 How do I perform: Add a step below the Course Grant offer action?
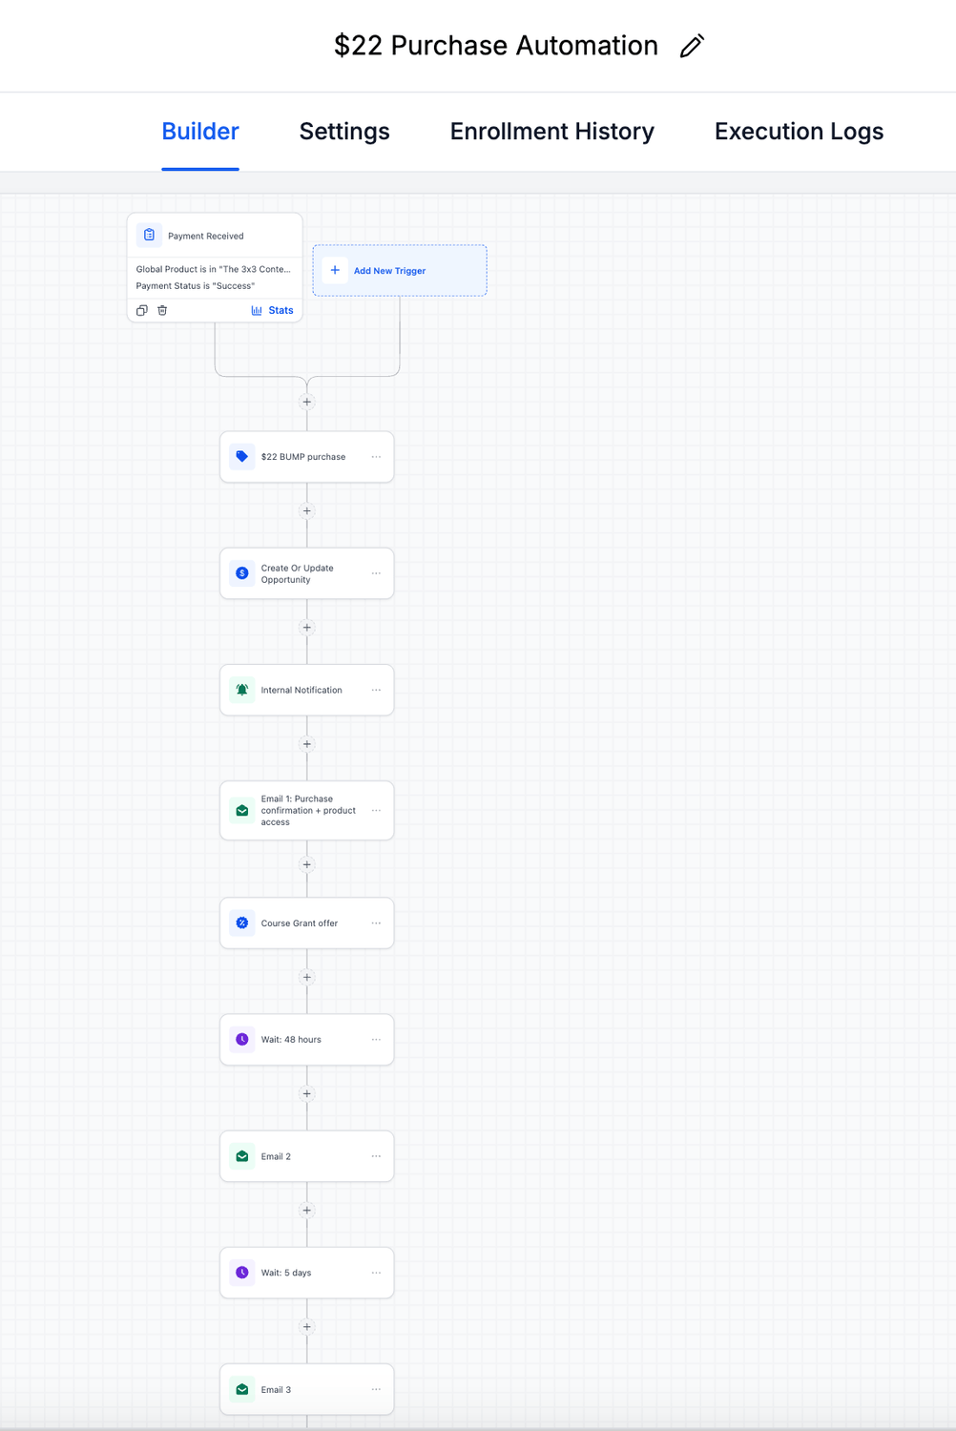point(307,977)
